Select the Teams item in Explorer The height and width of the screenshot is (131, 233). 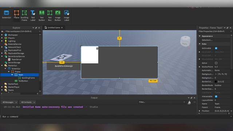pos(11,90)
